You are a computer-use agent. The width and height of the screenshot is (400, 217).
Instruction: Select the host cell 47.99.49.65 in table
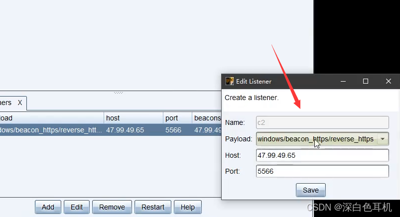point(133,130)
